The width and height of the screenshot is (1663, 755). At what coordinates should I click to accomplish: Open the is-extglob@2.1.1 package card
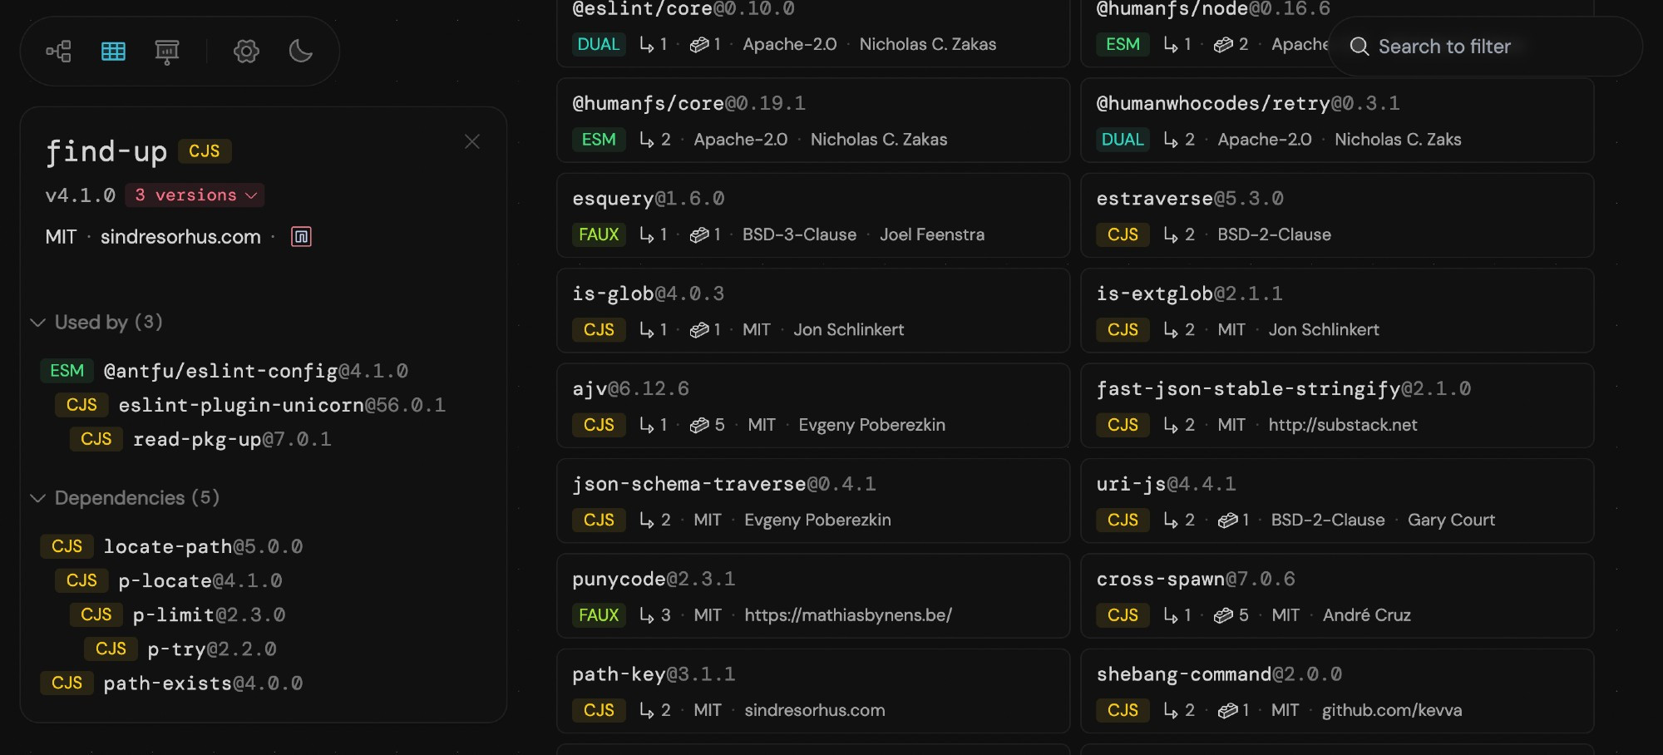click(x=1336, y=310)
